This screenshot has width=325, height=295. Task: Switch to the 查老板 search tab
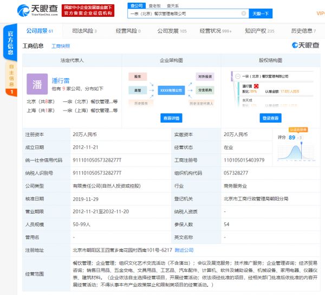tap(155, 5)
